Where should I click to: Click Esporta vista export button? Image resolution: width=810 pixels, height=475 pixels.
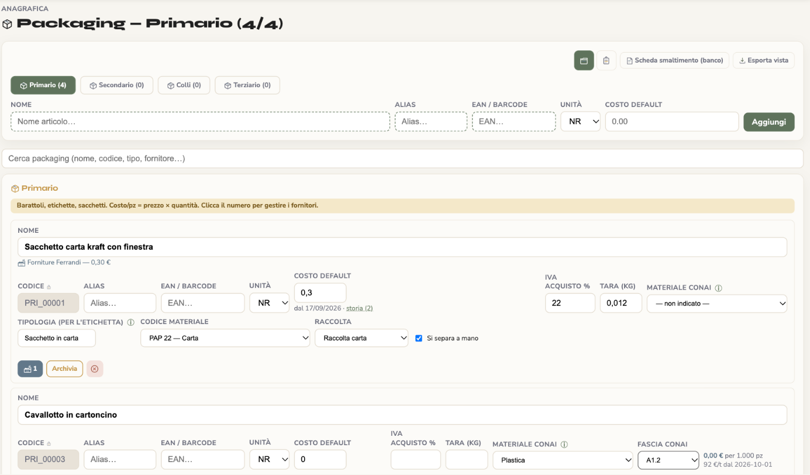763,60
